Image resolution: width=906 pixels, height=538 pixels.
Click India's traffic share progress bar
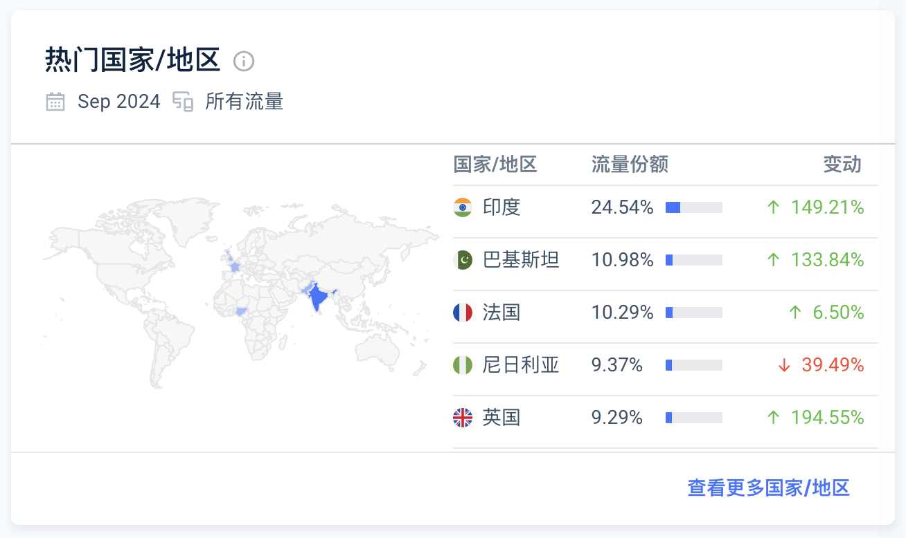click(693, 207)
